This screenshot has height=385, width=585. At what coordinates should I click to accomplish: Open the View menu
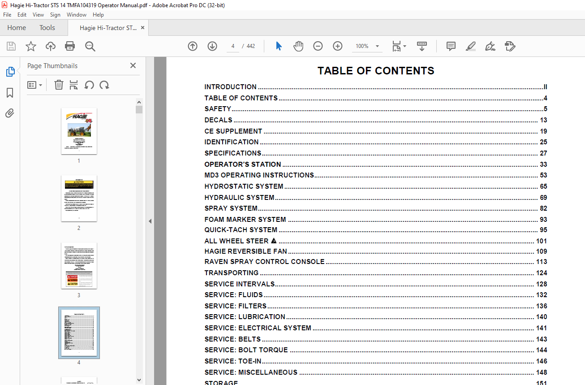38,15
